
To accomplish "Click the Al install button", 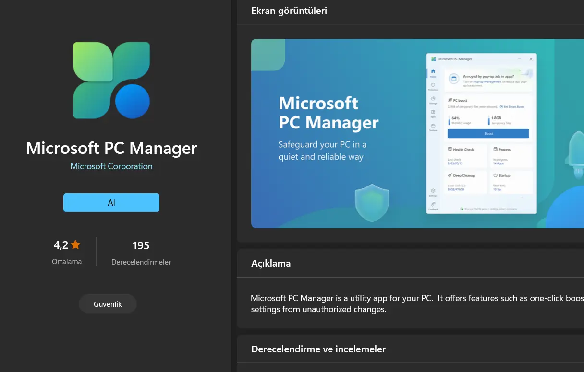I will tap(111, 202).
